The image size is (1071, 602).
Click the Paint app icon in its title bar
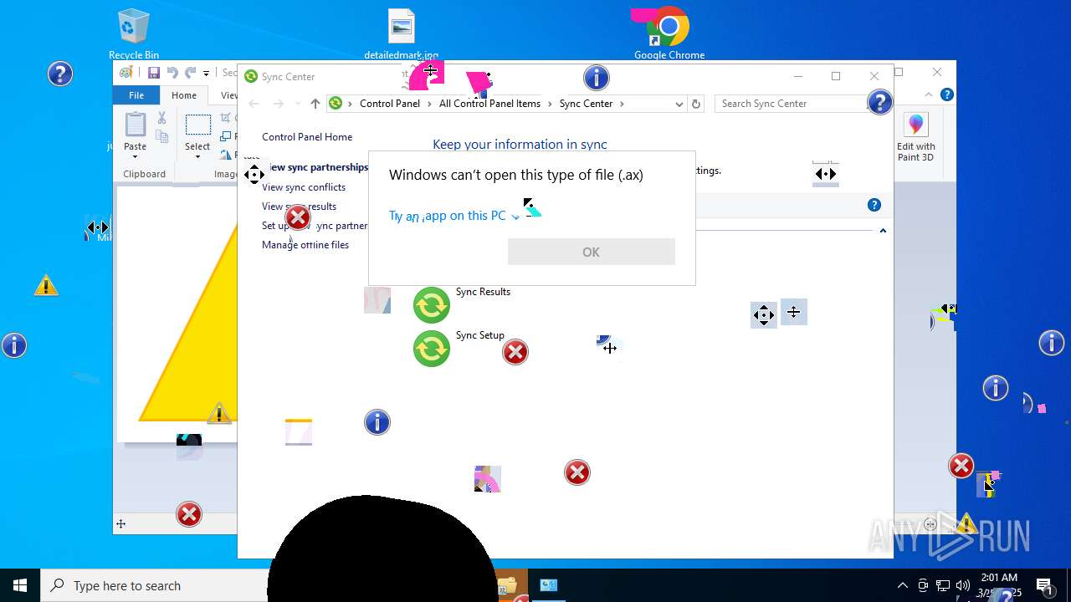(126, 73)
